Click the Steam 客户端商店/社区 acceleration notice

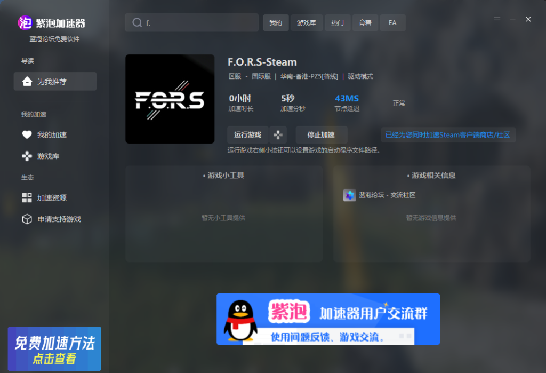(448, 134)
